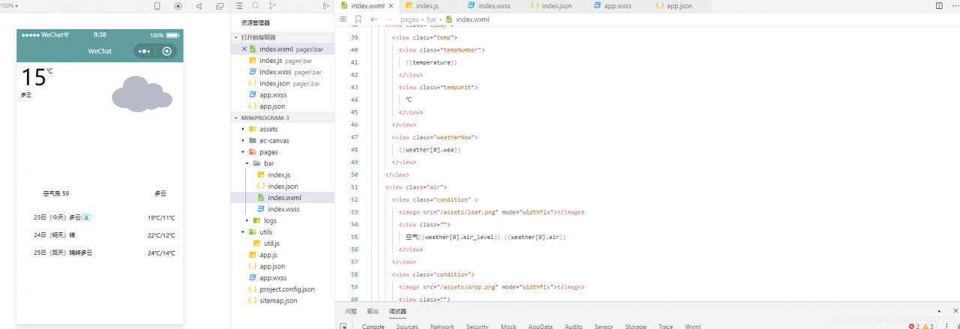960x329 pixels.
Task: Switch to the app.wxss editor tab
Action: tap(617, 6)
